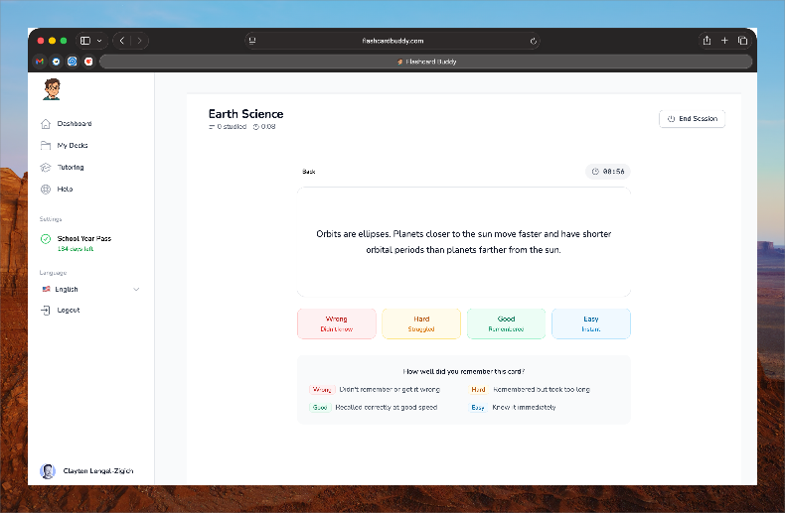Viewport: 785px width, 513px height.
Task: End the study session
Action: (692, 119)
